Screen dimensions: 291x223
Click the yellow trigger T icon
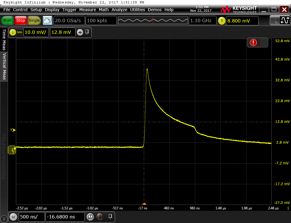(x=222, y=20)
